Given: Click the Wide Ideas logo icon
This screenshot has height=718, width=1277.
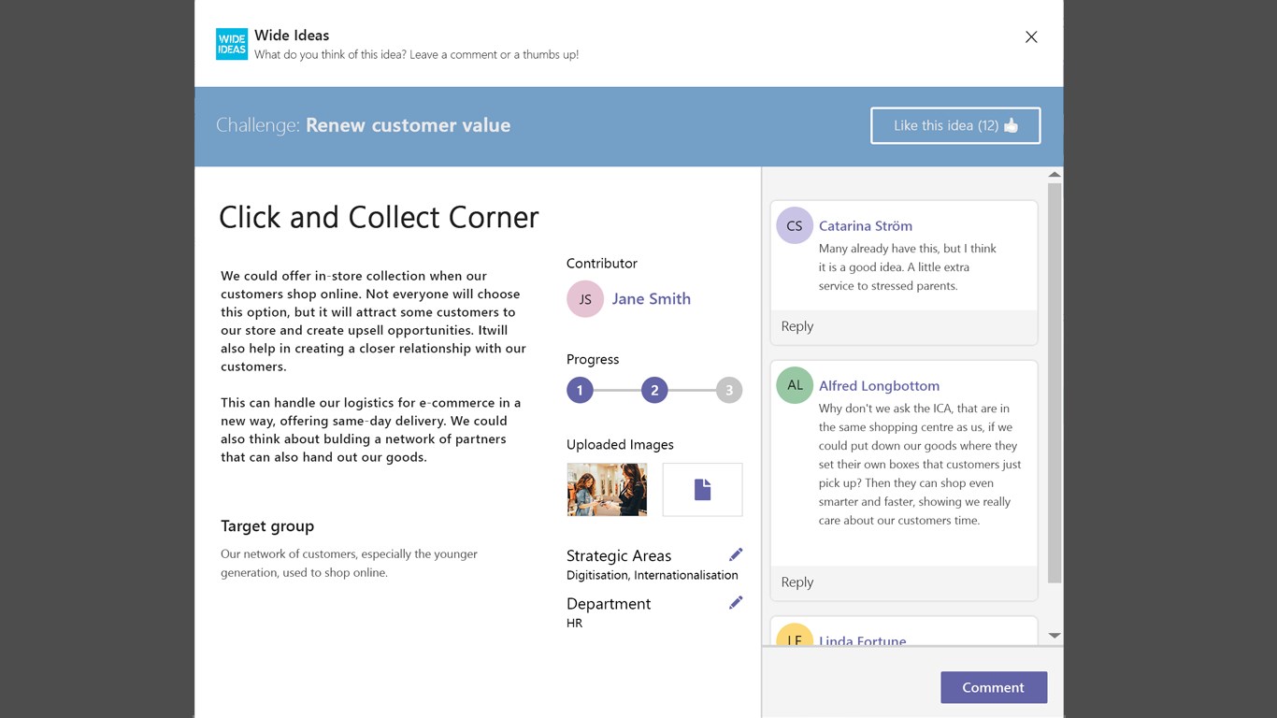Looking at the screenshot, I should coord(232,44).
